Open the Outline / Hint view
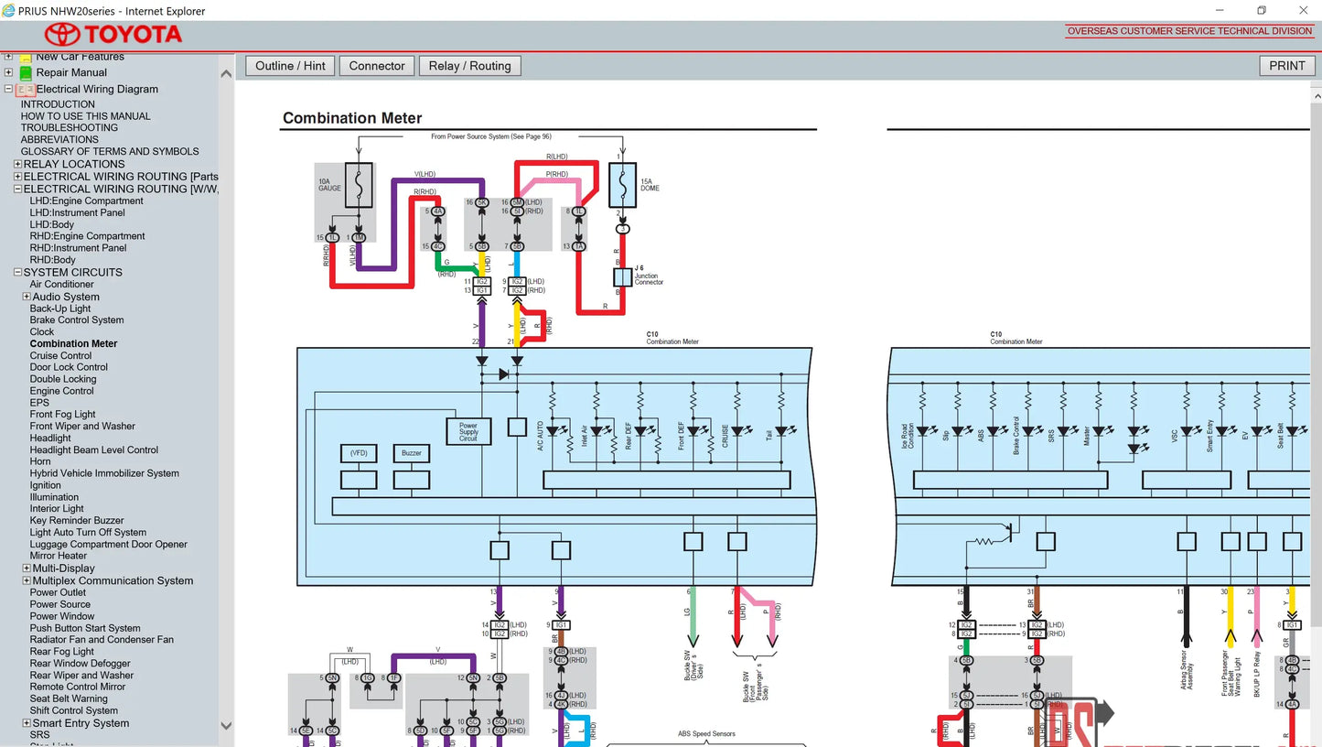 pos(290,66)
